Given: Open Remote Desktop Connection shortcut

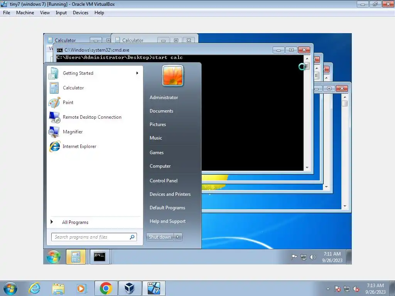Looking at the screenshot, I should [x=95, y=117].
